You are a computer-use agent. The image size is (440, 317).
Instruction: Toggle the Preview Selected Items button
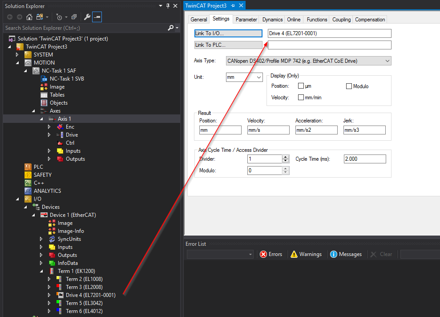point(97,17)
